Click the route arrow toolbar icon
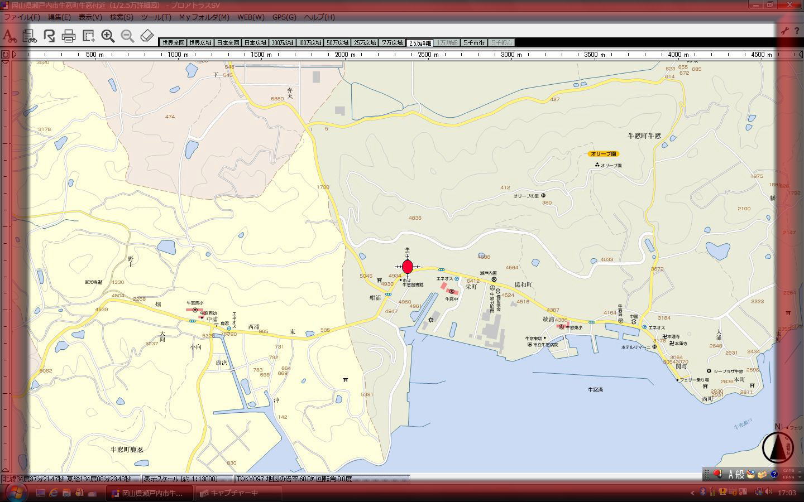 49,36
